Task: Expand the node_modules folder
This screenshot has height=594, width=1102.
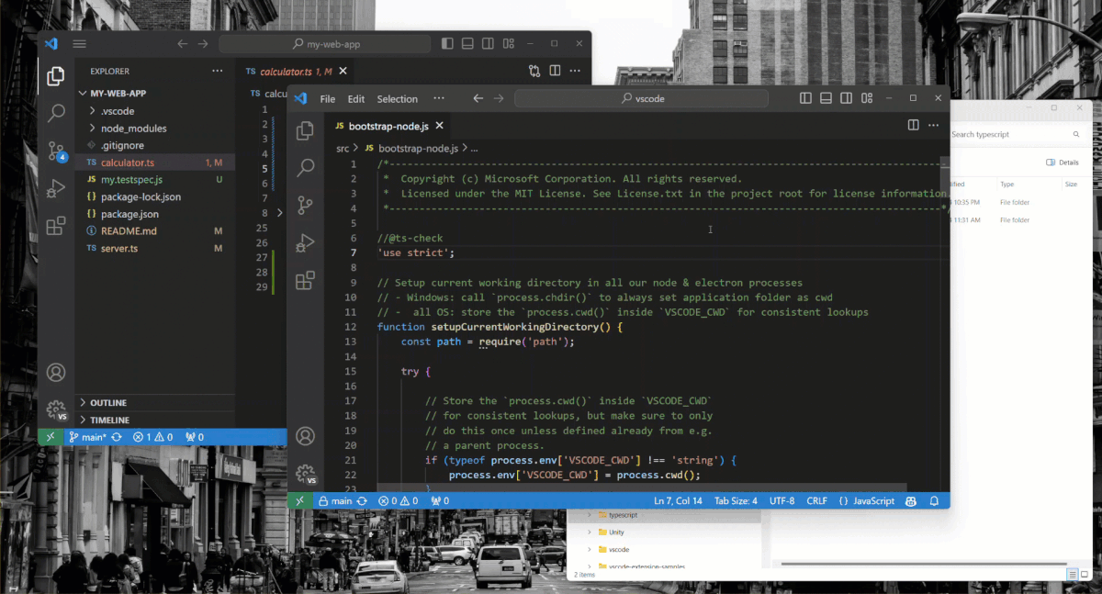Action: tap(133, 129)
